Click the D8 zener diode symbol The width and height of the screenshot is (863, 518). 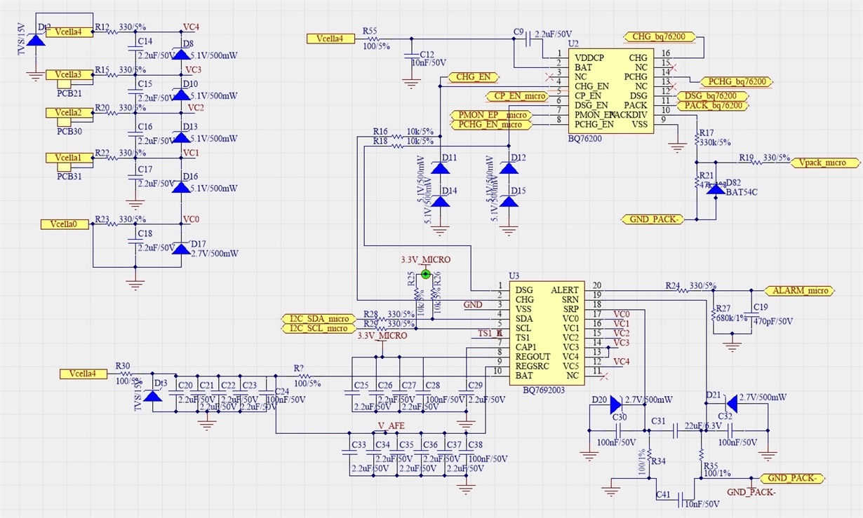181,53
